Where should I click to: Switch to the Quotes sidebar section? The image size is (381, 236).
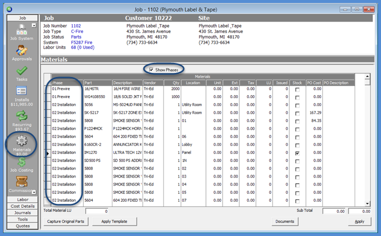click(22, 226)
